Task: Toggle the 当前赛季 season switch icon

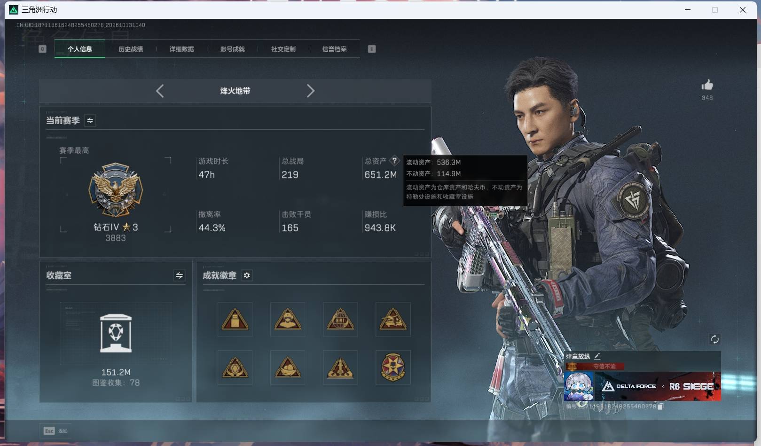Action: (x=90, y=120)
